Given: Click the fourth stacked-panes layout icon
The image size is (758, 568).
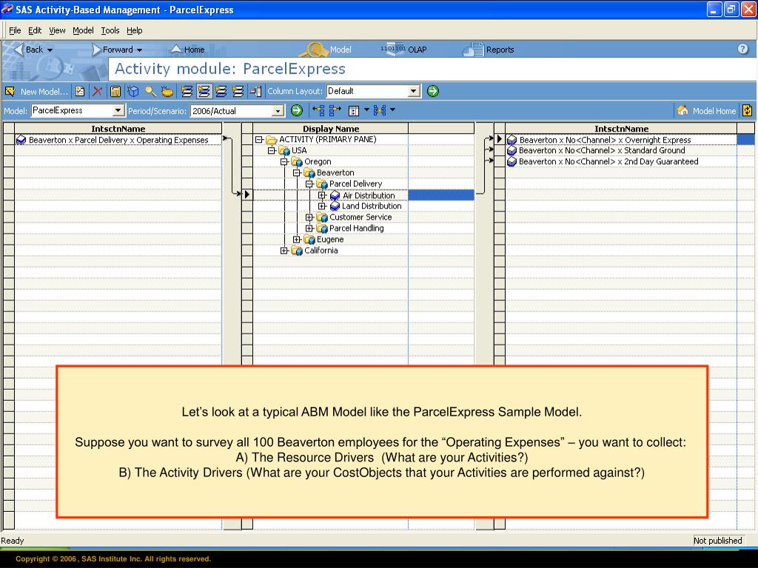Looking at the screenshot, I should pos(238,91).
